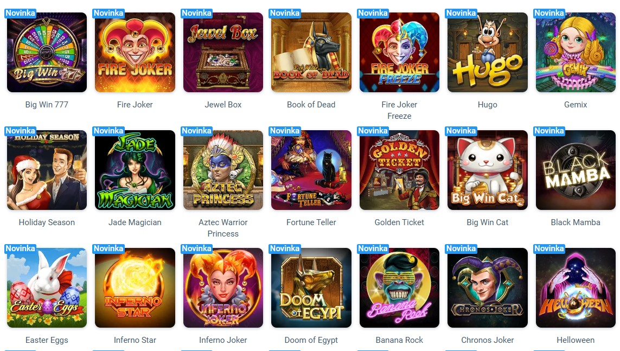Launch the Inferno Star game tile
620x351 pixels.
pyautogui.click(x=135, y=288)
